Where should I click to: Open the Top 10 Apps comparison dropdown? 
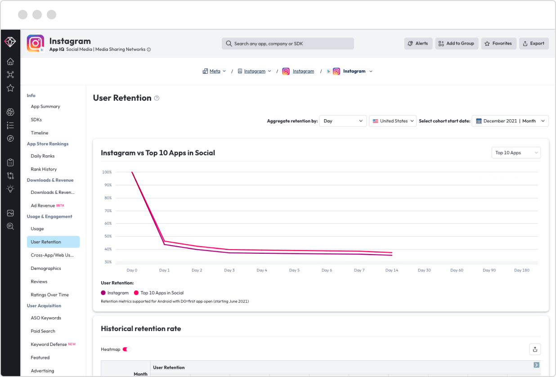click(516, 153)
